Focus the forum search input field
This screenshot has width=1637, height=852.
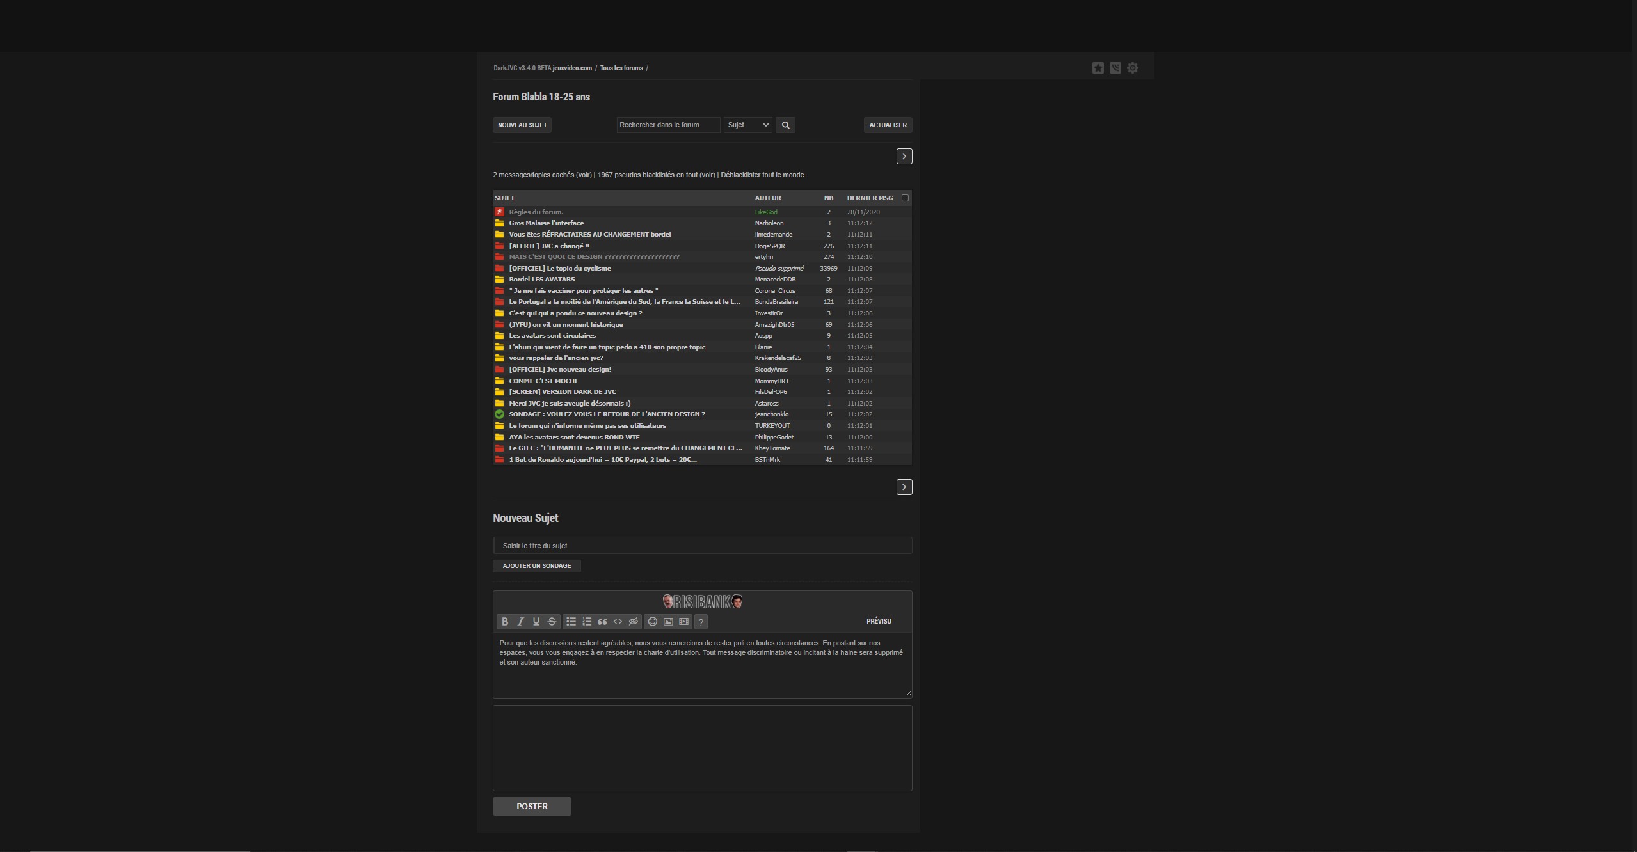tap(668, 125)
